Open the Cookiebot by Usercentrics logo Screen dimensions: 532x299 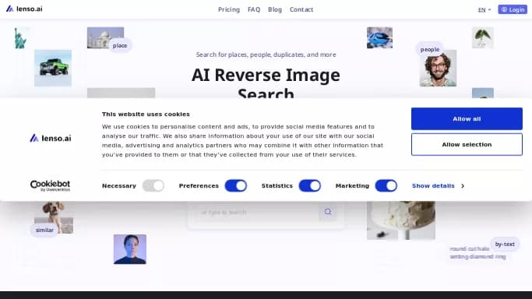(x=50, y=186)
